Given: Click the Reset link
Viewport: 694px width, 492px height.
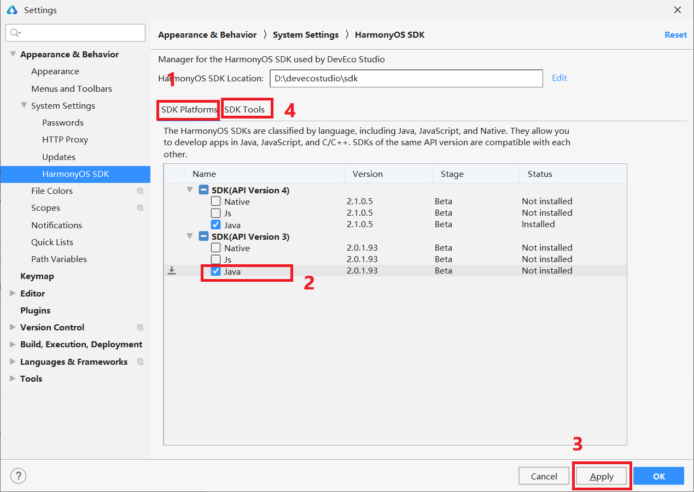Looking at the screenshot, I should 675,34.
